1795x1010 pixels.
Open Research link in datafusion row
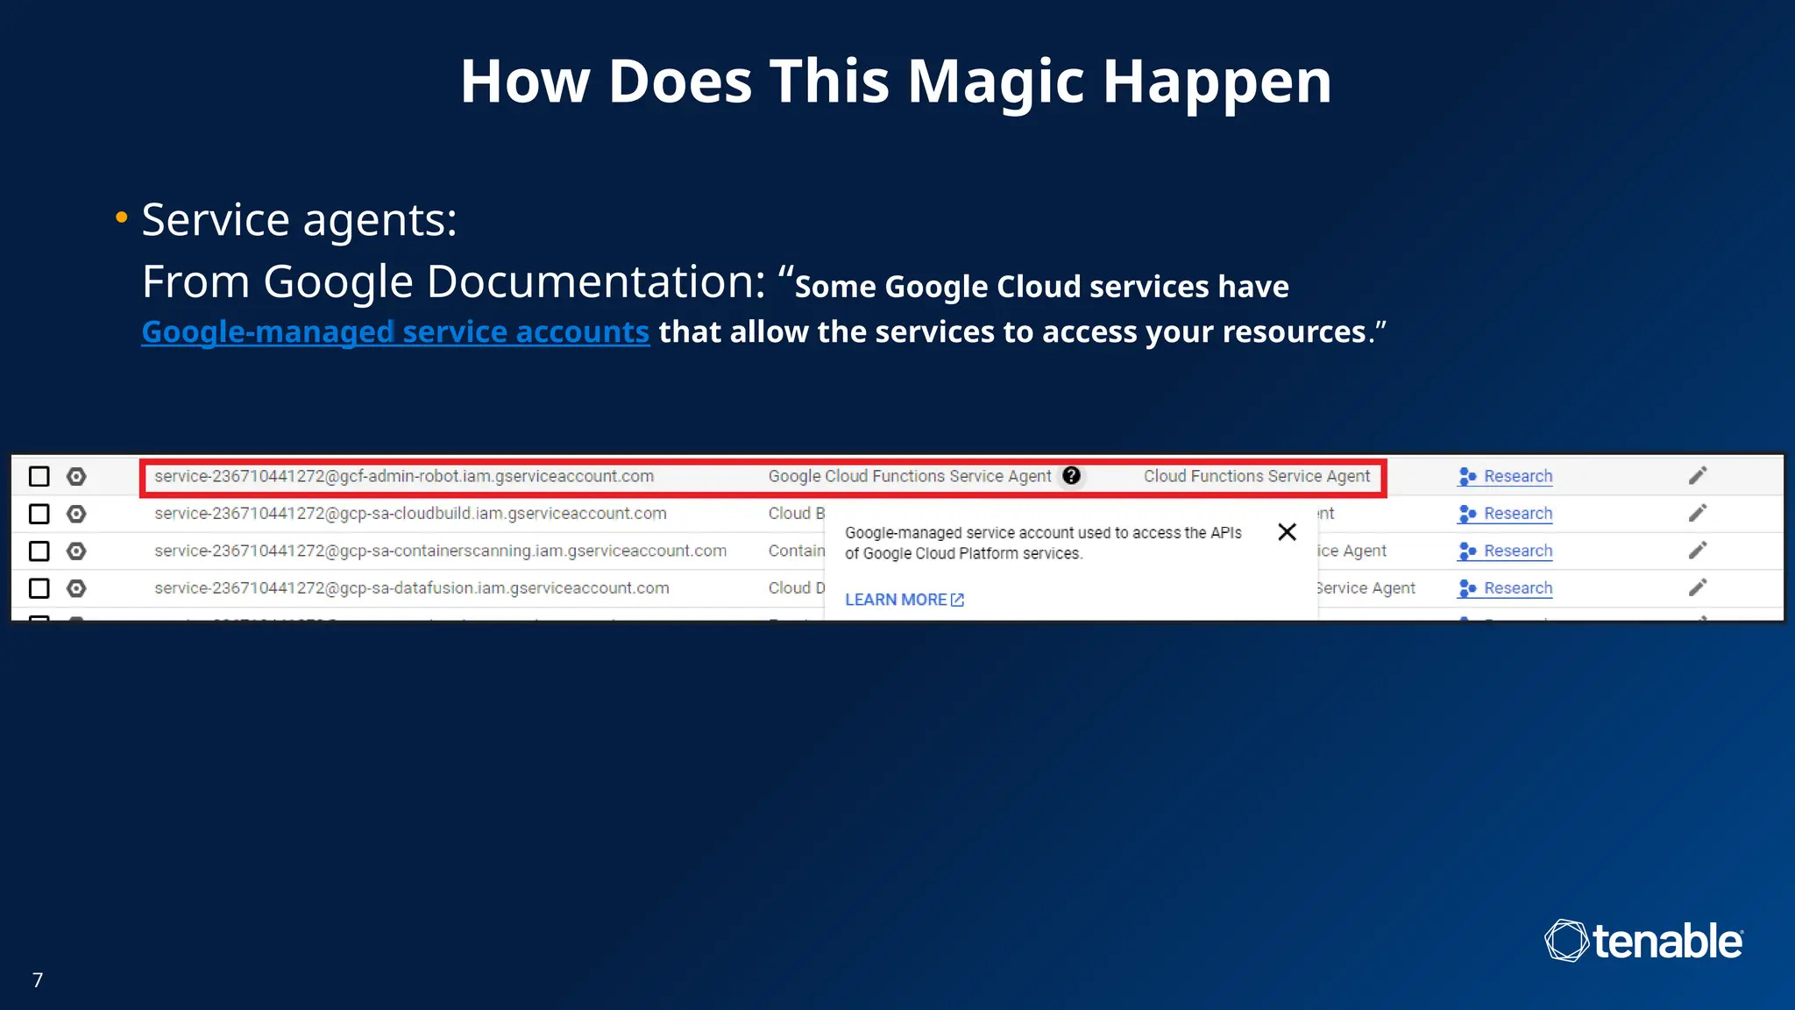click(1505, 588)
